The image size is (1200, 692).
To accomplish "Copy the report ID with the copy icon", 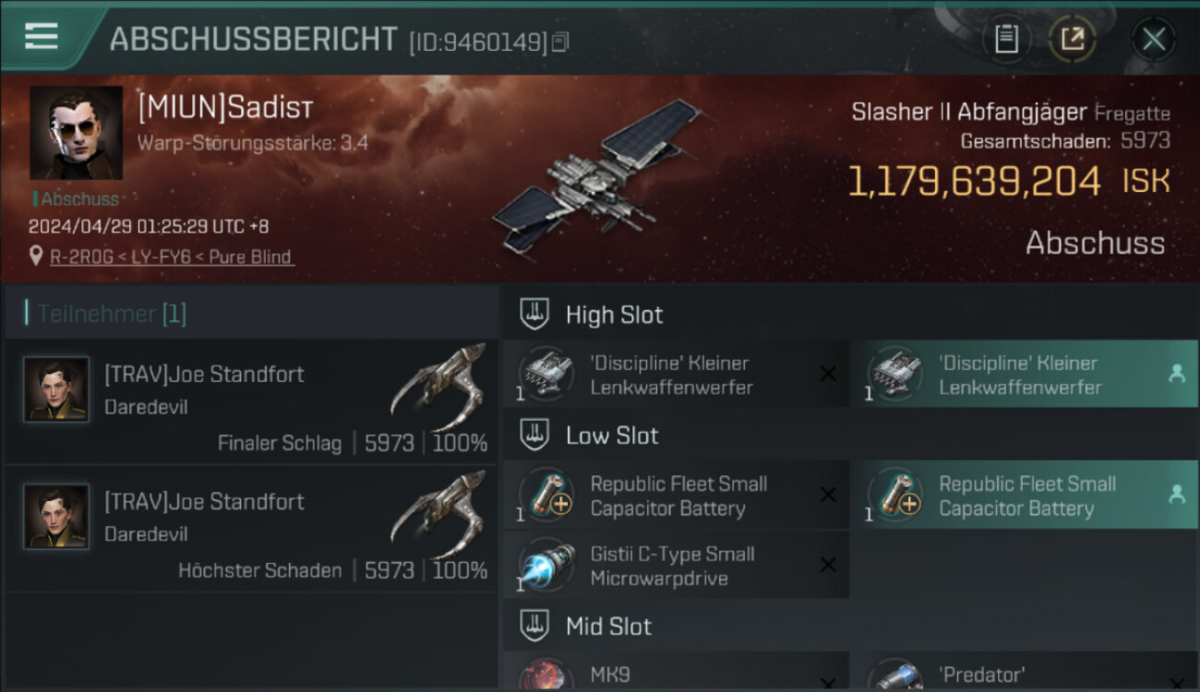I will point(560,42).
